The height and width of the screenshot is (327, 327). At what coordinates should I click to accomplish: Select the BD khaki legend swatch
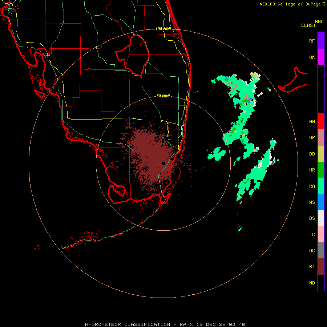point(321,154)
